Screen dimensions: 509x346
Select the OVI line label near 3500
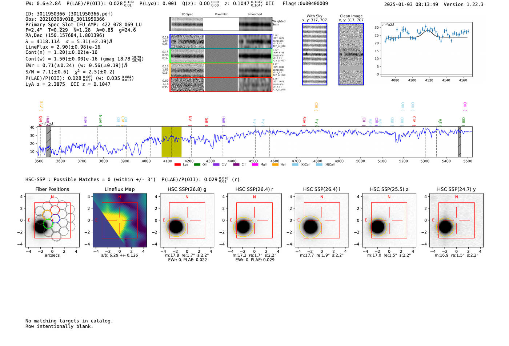point(40,121)
